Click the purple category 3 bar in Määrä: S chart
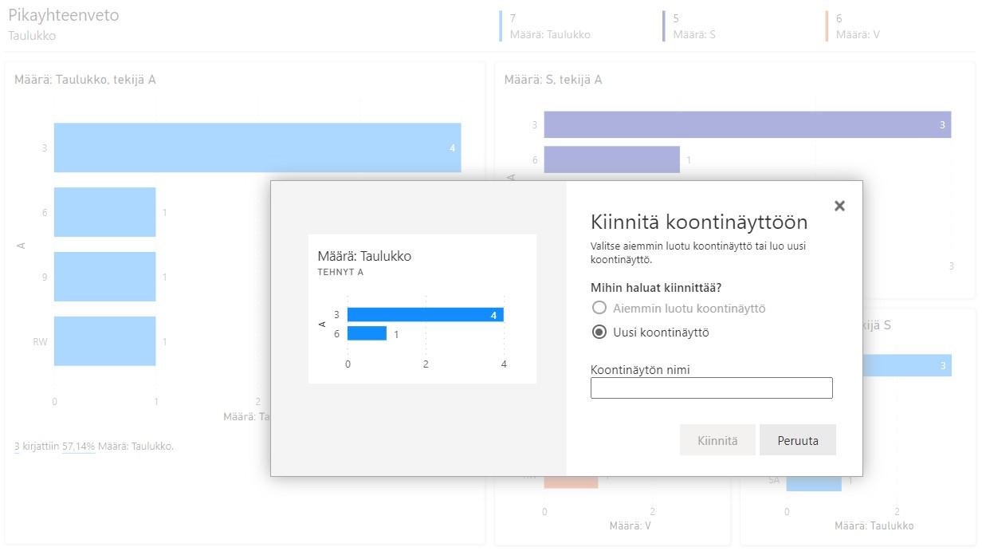The image size is (982, 551). pyautogui.click(x=747, y=125)
